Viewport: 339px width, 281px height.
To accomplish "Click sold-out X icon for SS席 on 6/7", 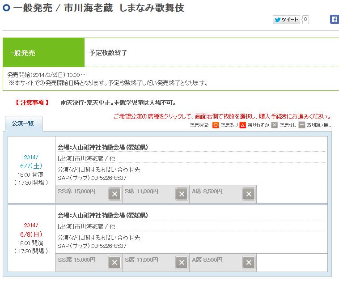I will coord(114,194).
